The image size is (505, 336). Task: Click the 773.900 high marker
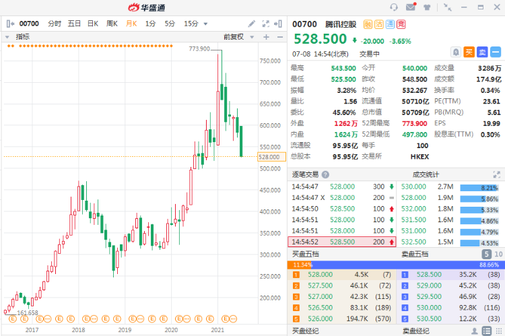(199, 49)
